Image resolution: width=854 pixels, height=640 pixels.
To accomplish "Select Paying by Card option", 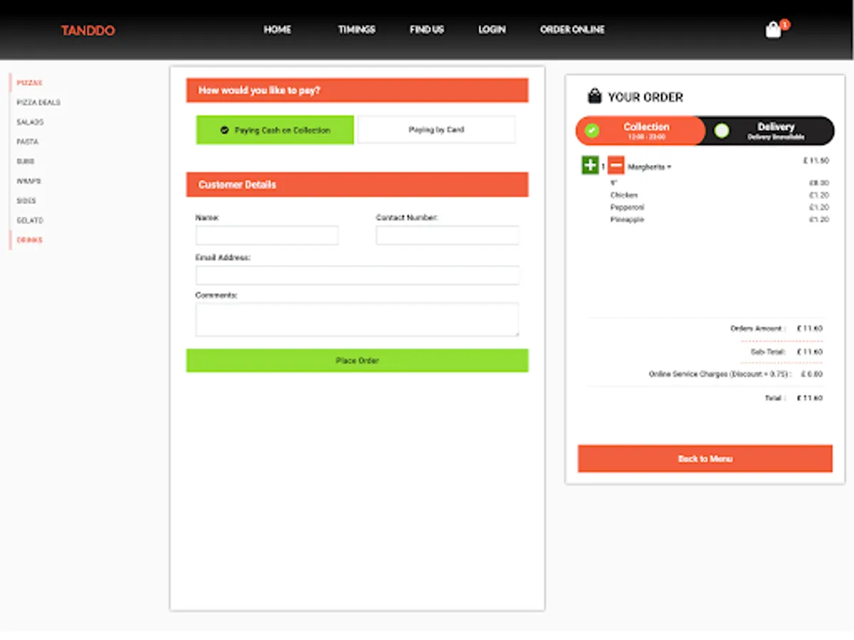I will pyautogui.click(x=436, y=129).
